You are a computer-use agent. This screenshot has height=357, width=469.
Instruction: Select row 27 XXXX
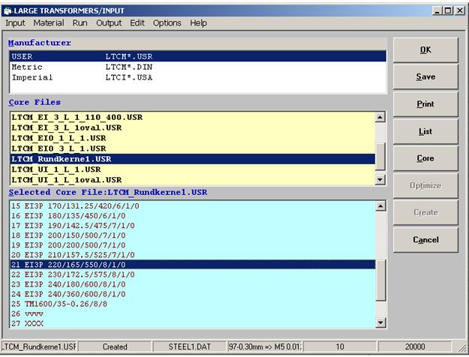[x=193, y=323]
